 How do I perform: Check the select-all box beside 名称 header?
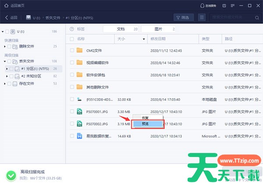[x=72, y=39]
